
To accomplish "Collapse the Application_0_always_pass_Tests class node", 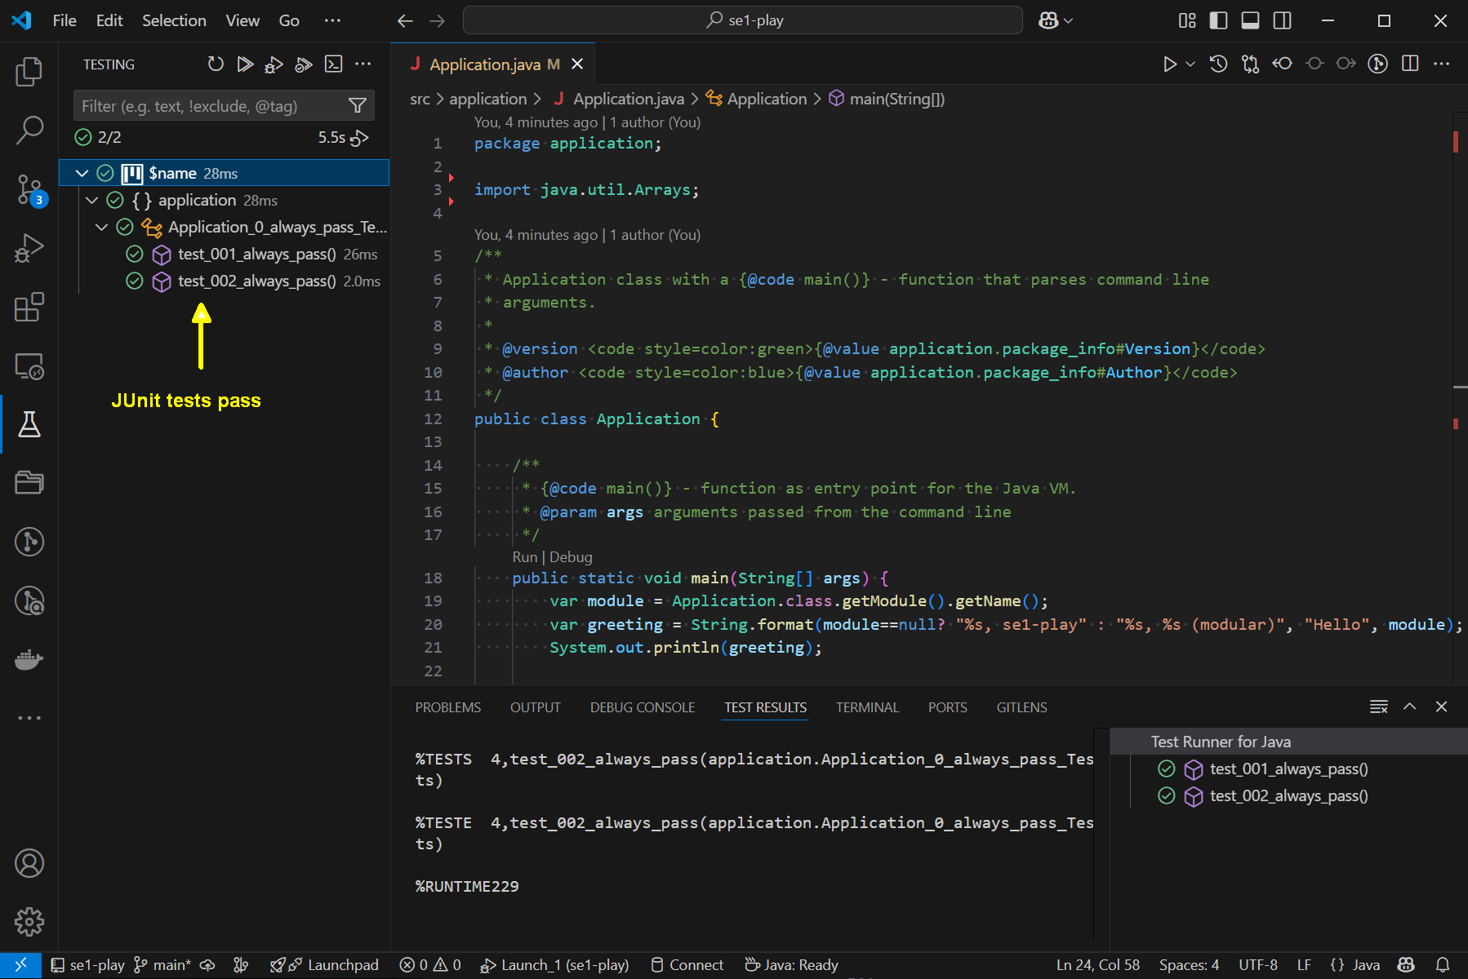I will coord(101,227).
